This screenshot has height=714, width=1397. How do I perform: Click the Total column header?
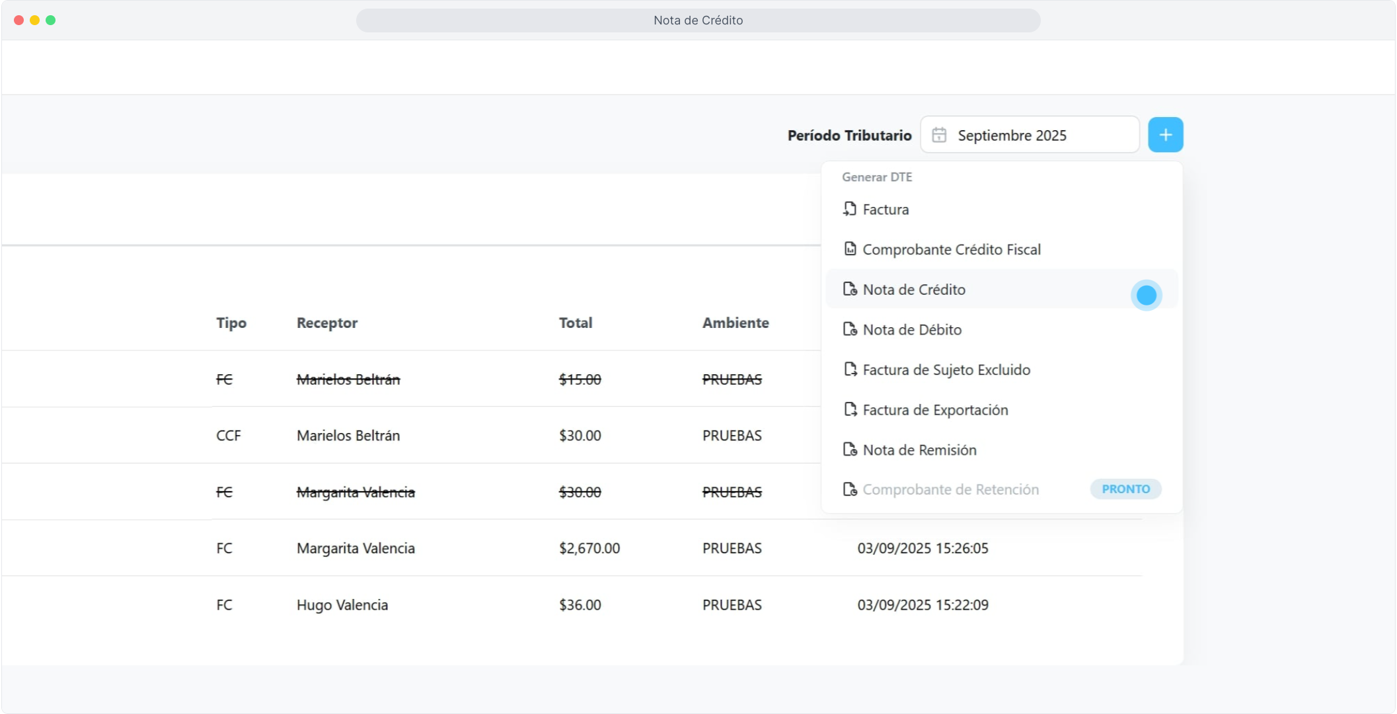(x=575, y=323)
